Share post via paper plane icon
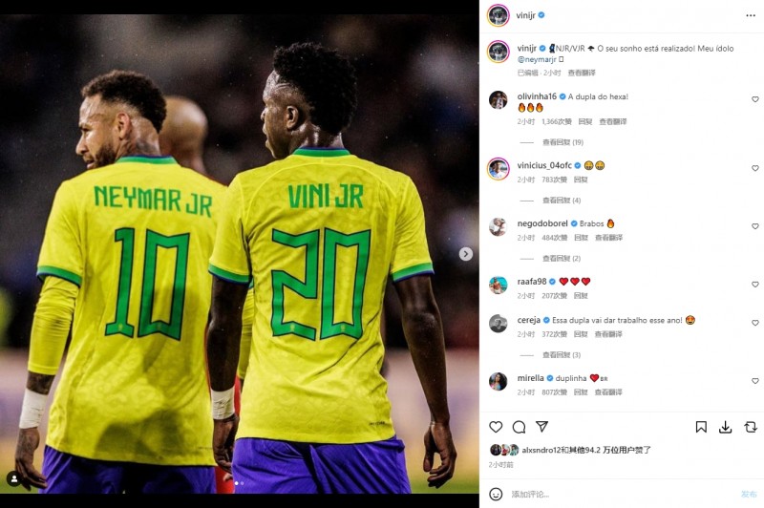764x508 pixels. [541, 427]
